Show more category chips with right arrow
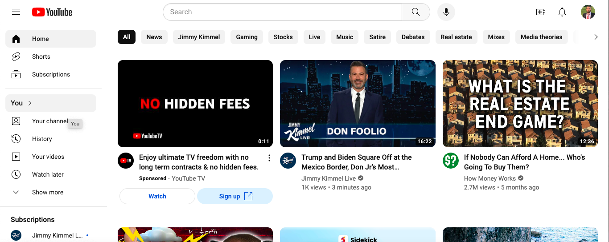This screenshot has height=242, width=609. click(596, 37)
